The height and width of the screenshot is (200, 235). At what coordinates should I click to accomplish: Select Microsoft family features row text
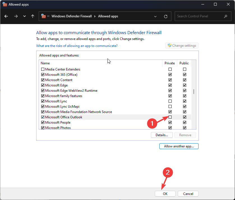tap(64, 96)
